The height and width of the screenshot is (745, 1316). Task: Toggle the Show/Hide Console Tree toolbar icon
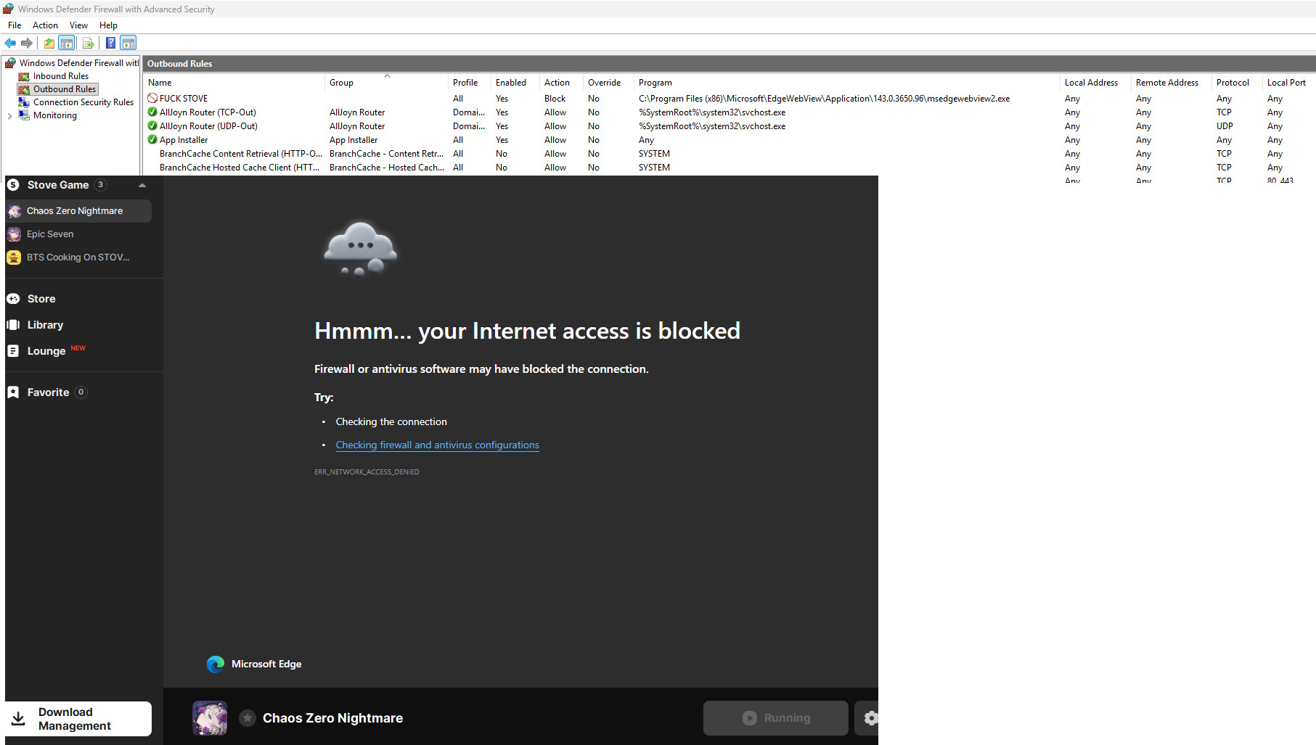[x=67, y=43]
